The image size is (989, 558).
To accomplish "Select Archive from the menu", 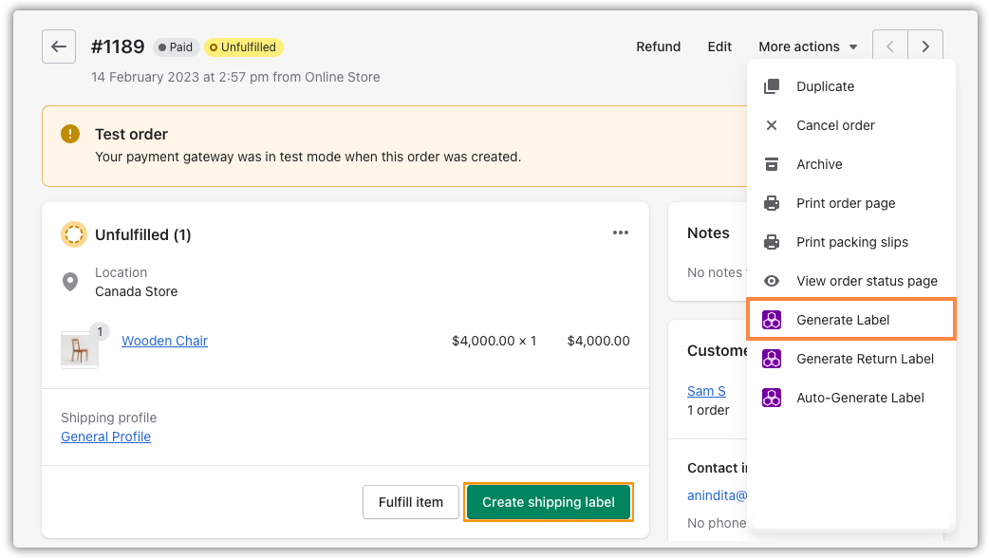I will point(851,164).
